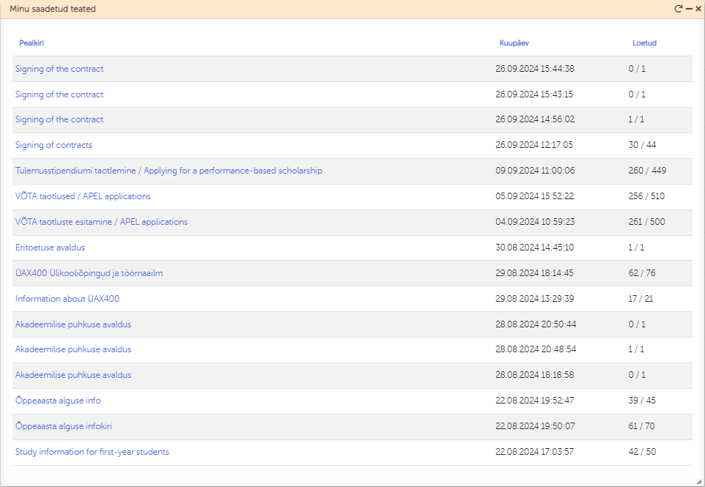The width and height of the screenshot is (705, 487).
Task: Open Tulemusstipendiumi taotlemine scholarship message
Action: pos(169,171)
